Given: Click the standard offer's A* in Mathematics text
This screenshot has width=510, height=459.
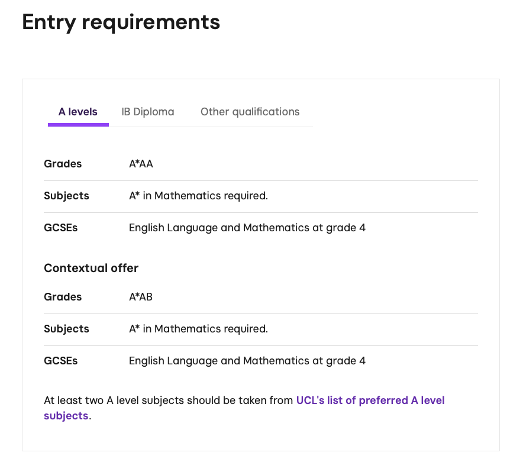Looking at the screenshot, I should pos(198,196).
